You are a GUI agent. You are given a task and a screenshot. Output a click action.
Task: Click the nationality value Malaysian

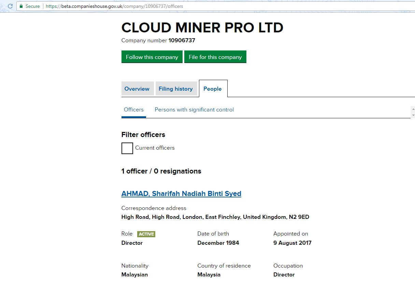(x=134, y=275)
